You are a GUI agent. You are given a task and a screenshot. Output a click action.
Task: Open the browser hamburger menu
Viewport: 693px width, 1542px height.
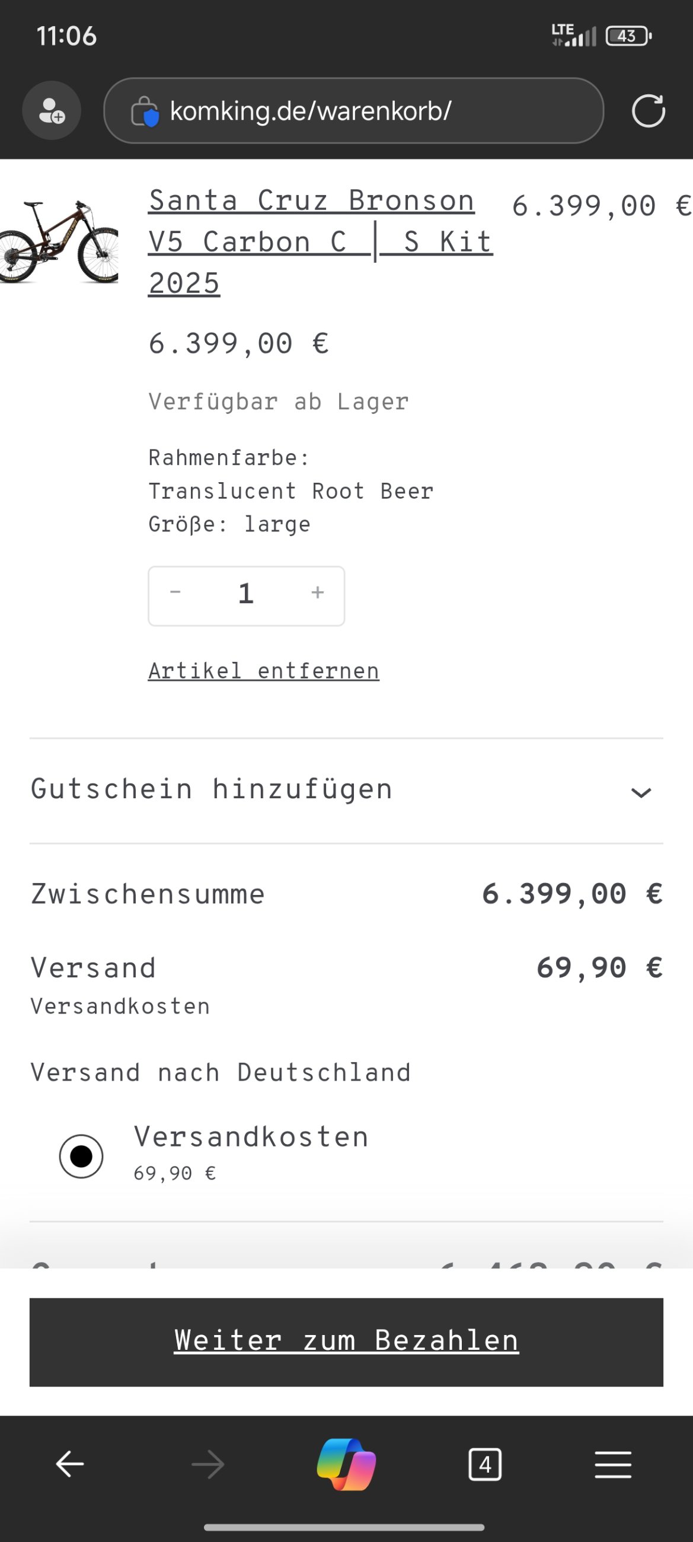tap(613, 1464)
